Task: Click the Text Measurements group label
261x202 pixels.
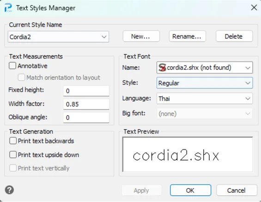Action: click(36, 56)
